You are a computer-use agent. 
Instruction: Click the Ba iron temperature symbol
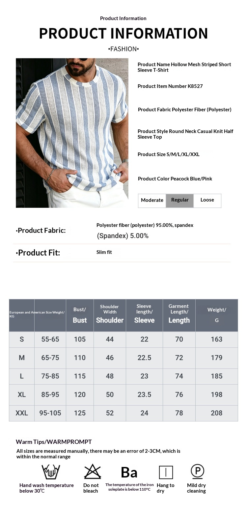tap(129, 473)
